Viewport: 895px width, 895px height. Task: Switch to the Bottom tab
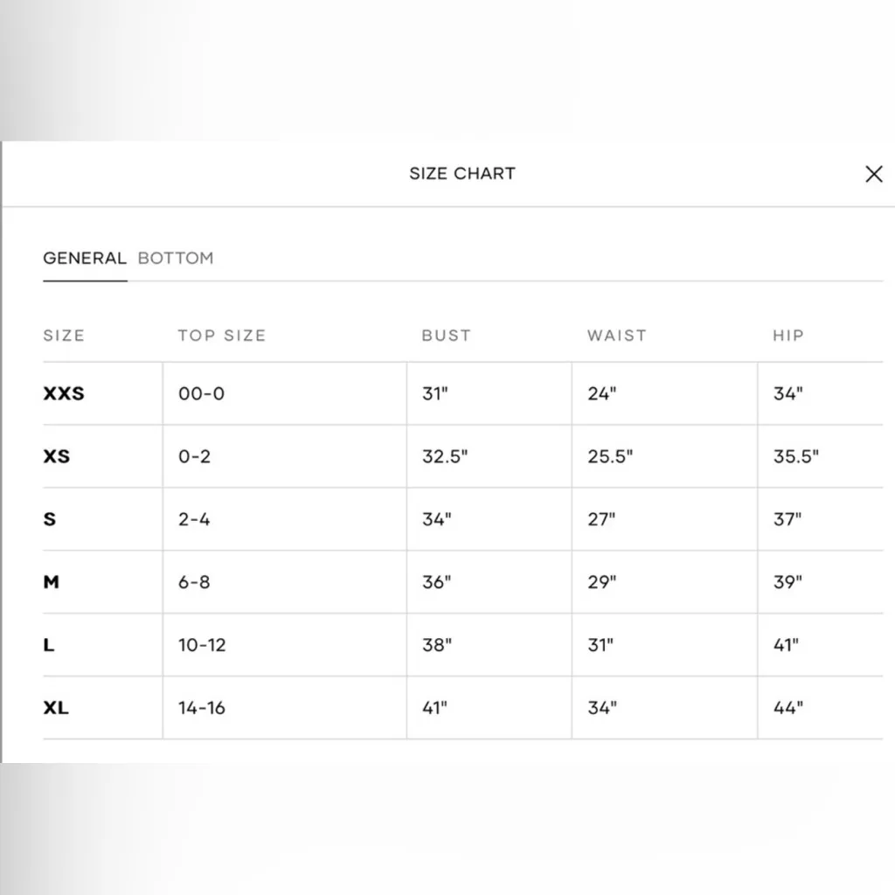click(176, 258)
